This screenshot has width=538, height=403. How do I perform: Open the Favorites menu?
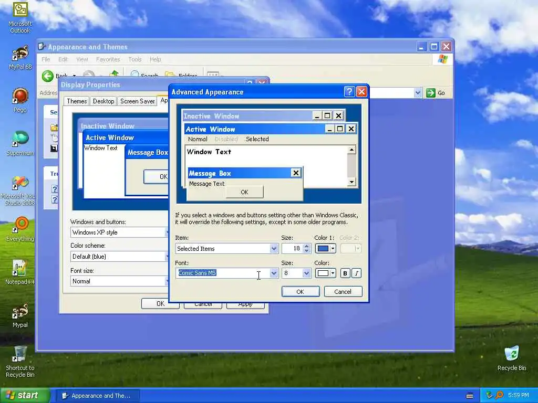108,59
